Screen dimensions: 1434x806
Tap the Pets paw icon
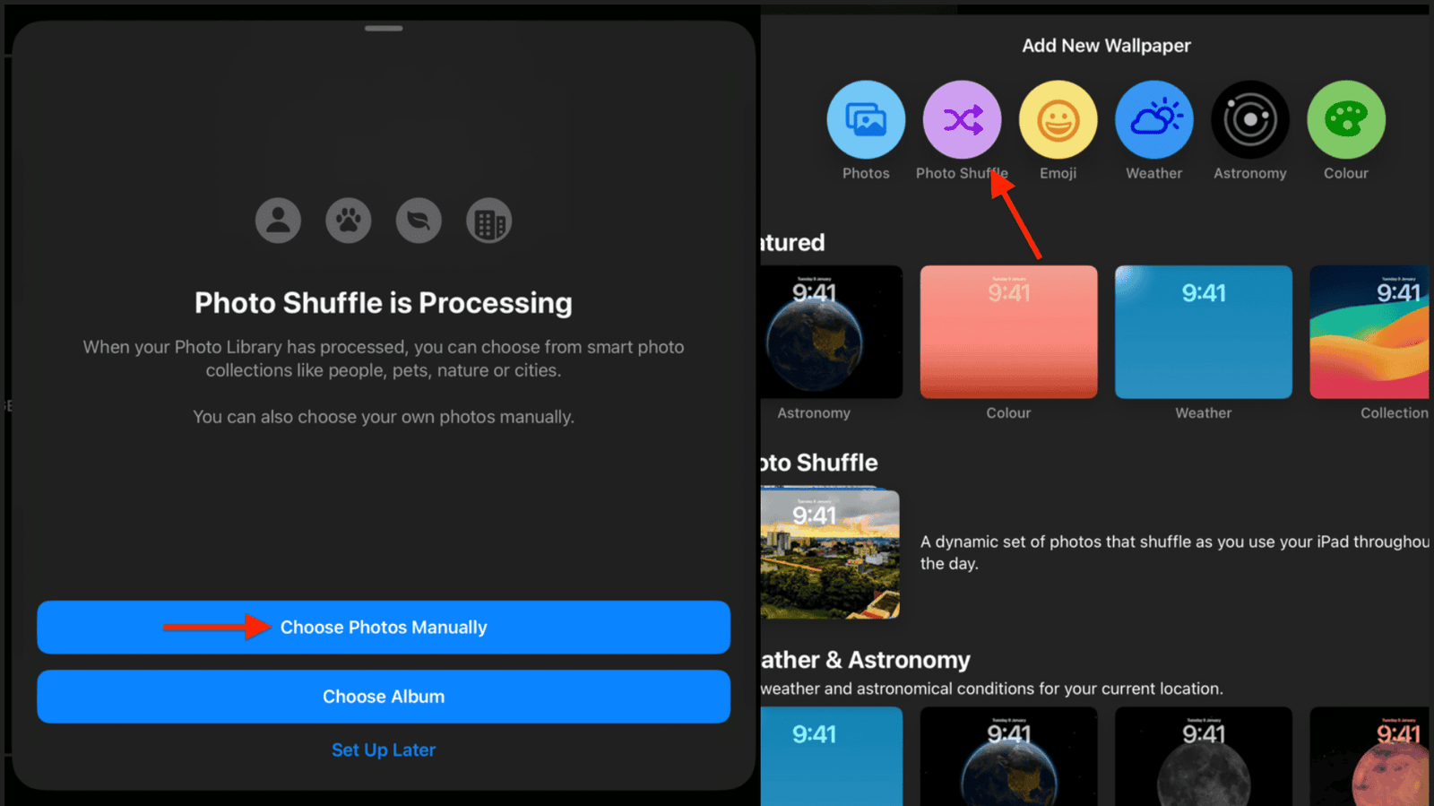(x=349, y=221)
